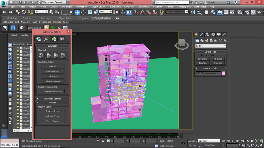Open the Graph Editors menu
The image size is (264, 148).
98,7
